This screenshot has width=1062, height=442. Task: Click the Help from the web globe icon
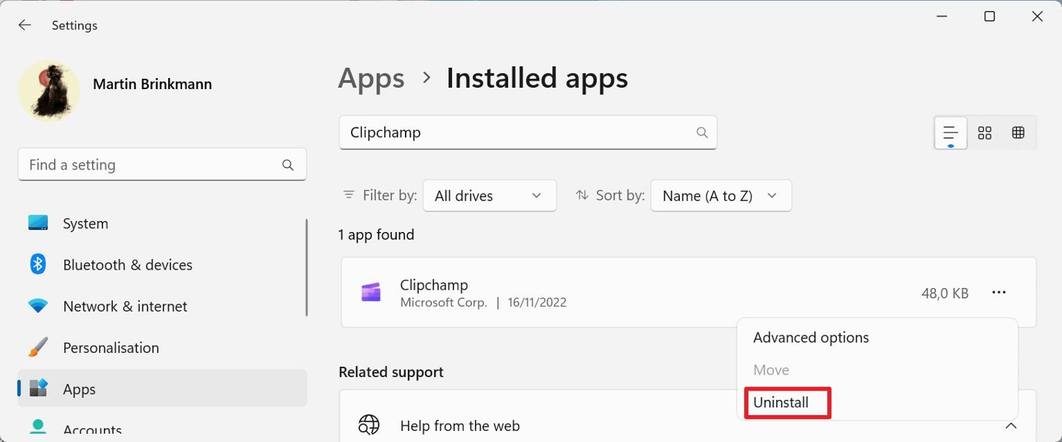pos(369,425)
